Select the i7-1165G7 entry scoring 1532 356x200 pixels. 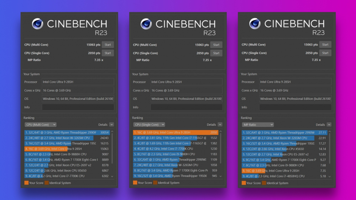[174, 138]
